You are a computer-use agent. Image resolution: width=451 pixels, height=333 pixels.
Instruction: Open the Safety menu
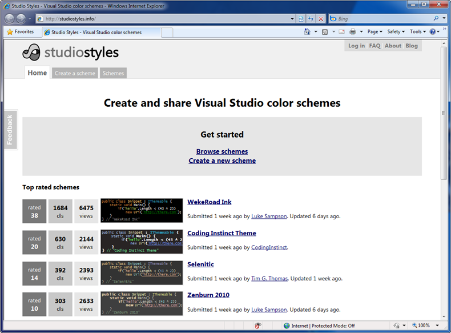pyautogui.click(x=396, y=31)
